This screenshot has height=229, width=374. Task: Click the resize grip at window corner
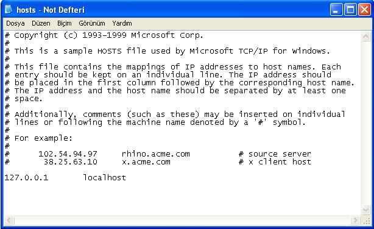tap(366, 220)
